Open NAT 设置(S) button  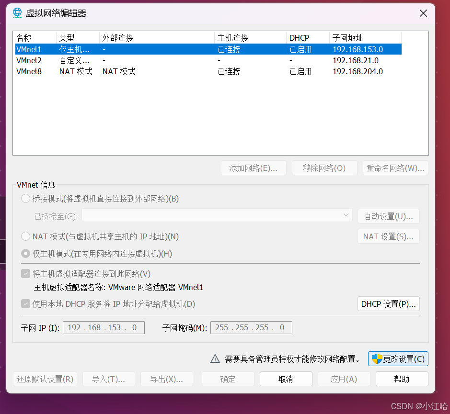point(389,236)
